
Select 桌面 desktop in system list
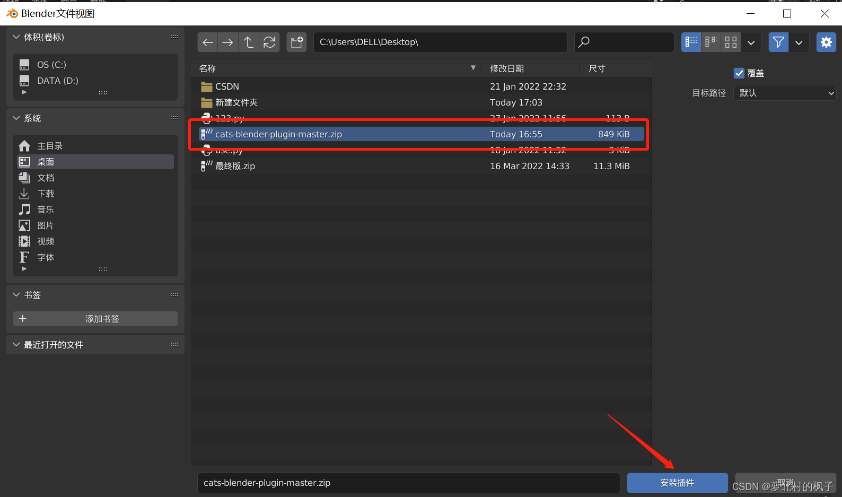95,162
